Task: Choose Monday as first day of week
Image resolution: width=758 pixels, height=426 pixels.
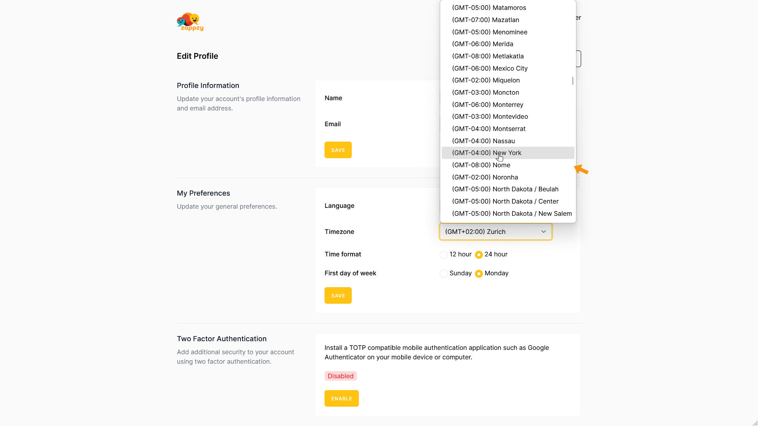Action: tap(479, 274)
